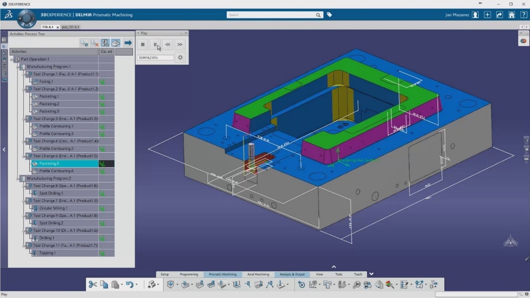Click the rightmost tree-structure icon in bottom toolbar
Screen dimensions: 530x298
click(x=433, y=284)
